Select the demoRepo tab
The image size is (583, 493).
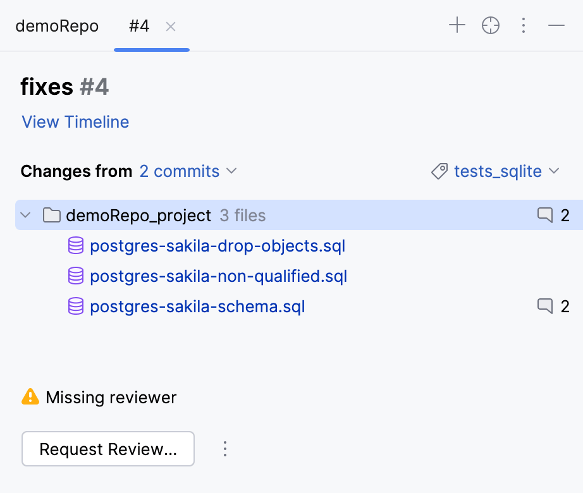57,26
